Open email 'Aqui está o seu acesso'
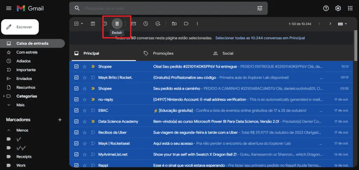Screen dimensions: 359x170 [x=173, y=143]
